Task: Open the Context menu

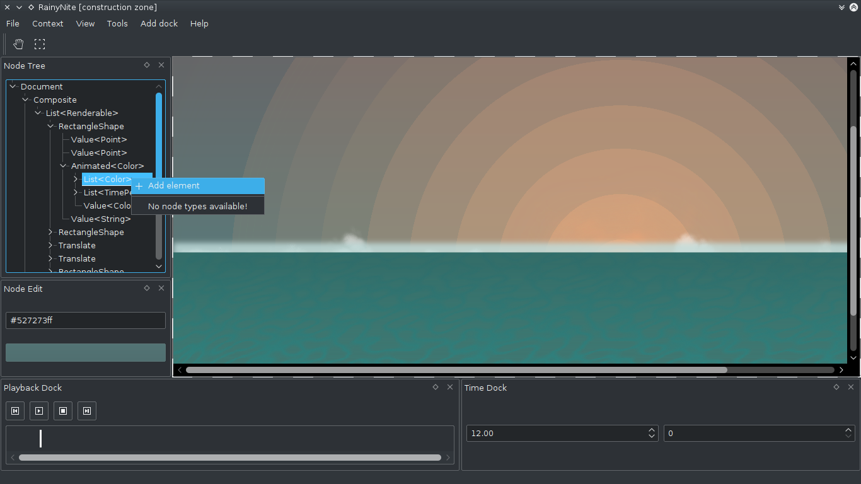Action: click(x=48, y=23)
